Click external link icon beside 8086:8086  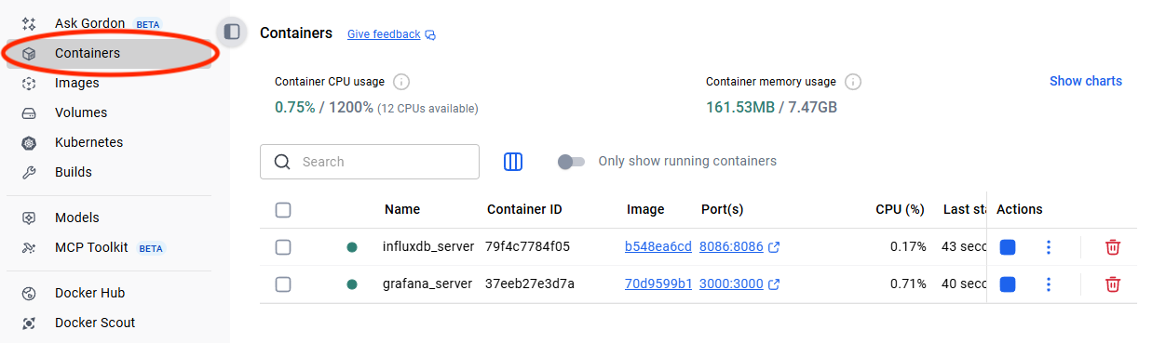774,247
